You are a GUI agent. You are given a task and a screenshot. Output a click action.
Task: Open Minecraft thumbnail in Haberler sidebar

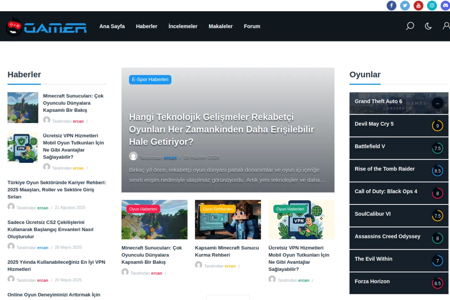click(23, 108)
